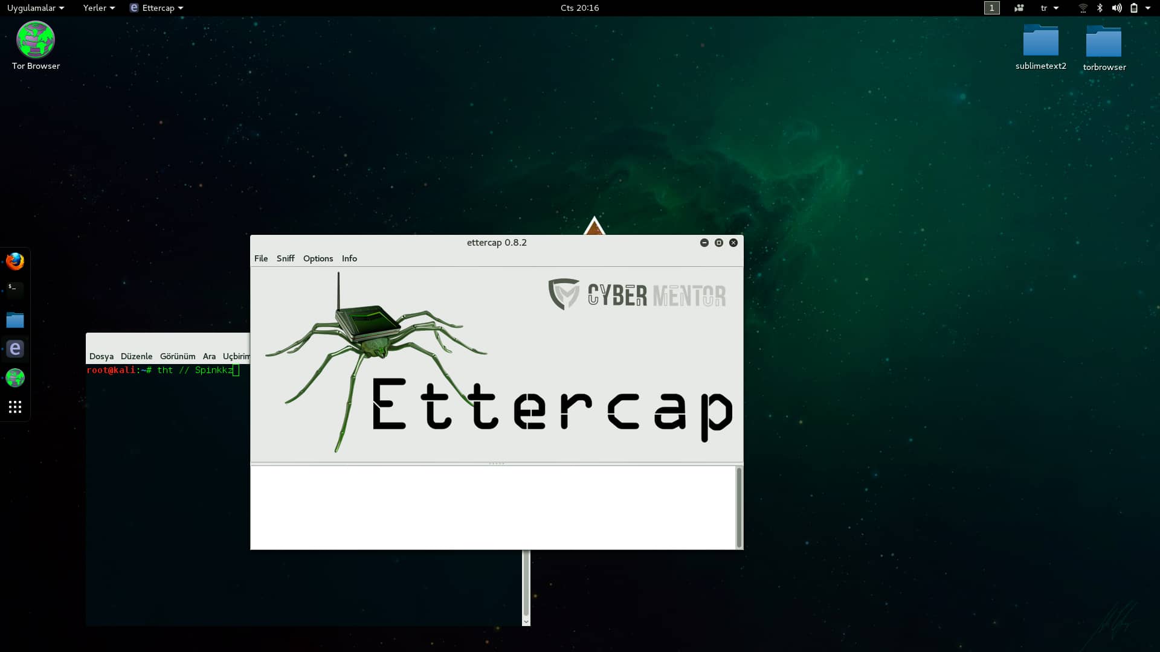The width and height of the screenshot is (1160, 652).
Task: Expand the Uygulamalar applications menu
Action: pos(35,8)
